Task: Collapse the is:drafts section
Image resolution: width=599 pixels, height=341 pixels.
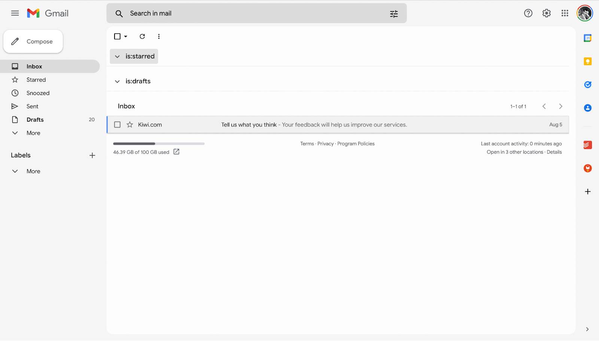Action: (x=117, y=81)
